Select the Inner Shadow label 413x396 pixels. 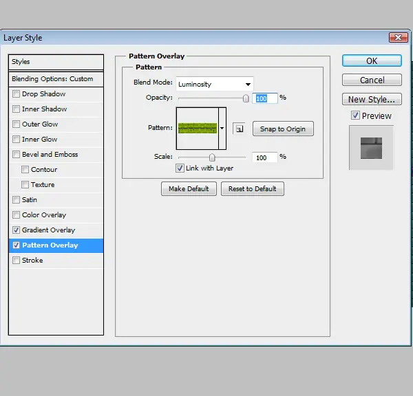click(44, 109)
